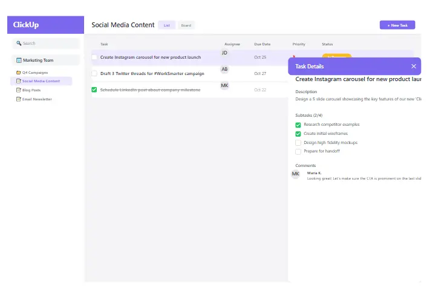
Task: Click the Marketing Team workspace icon
Action: tap(19, 60)
